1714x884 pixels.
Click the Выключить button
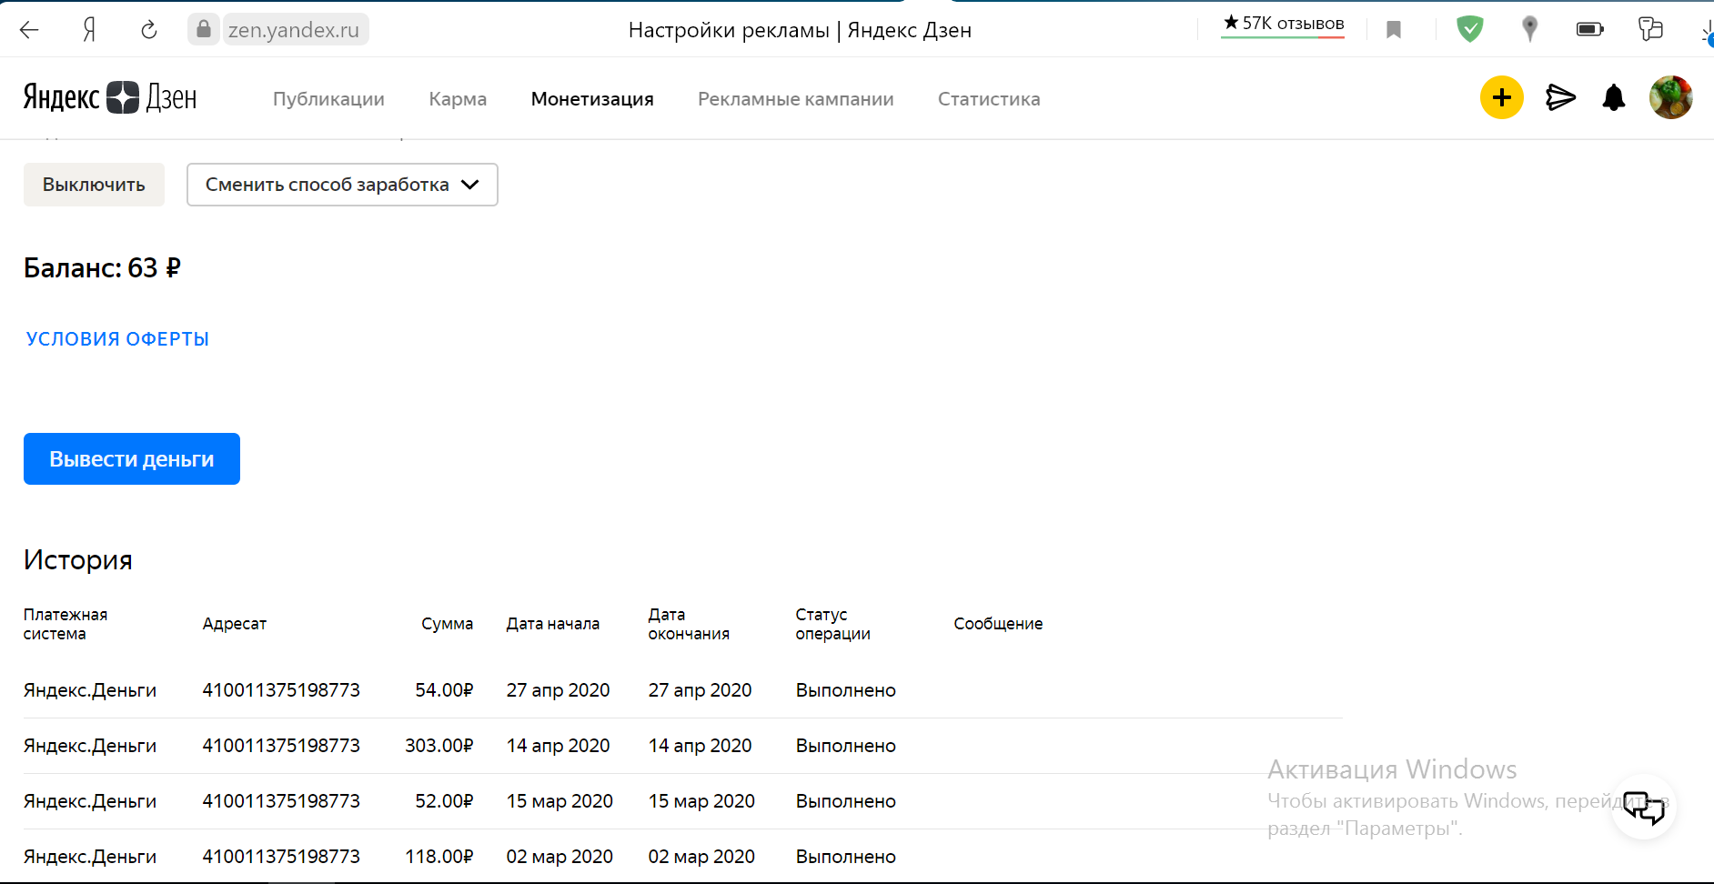point(94,185)
